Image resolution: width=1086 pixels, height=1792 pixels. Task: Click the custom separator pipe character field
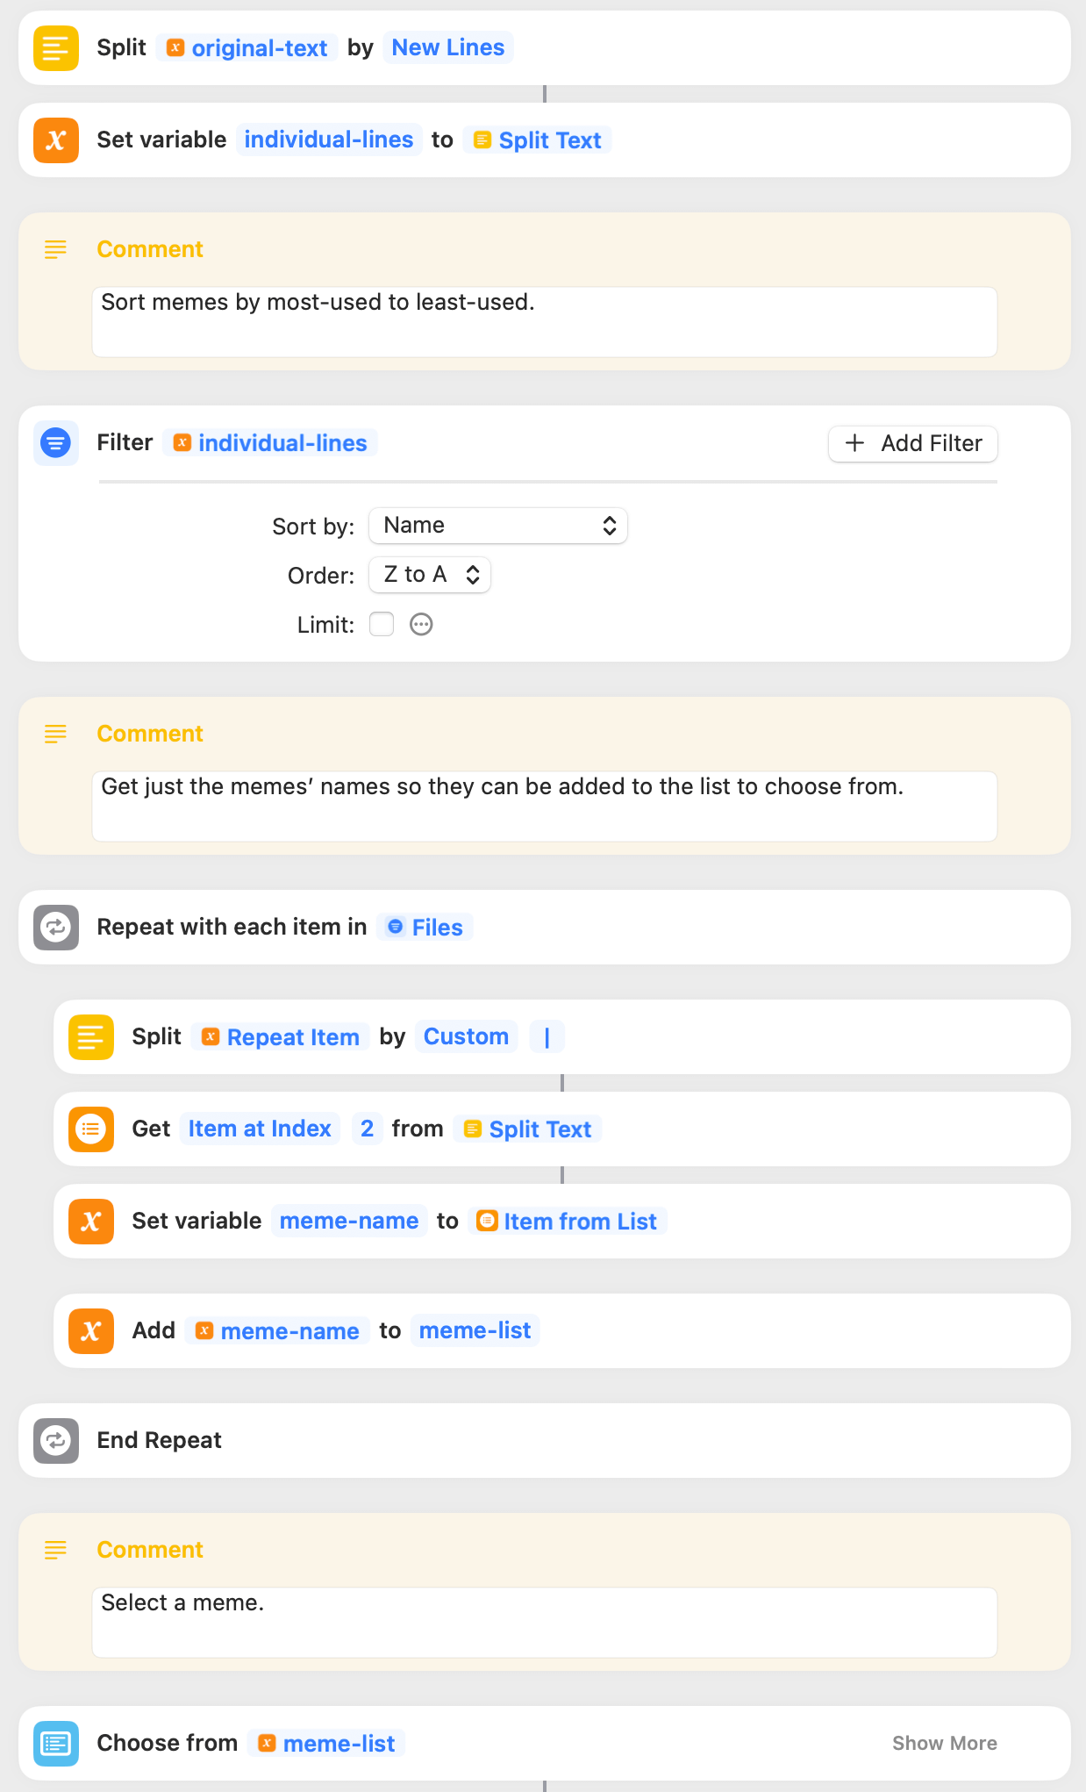[547, 1037]
